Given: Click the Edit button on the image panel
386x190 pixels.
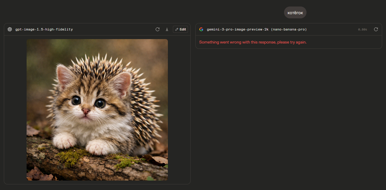Looking at the screenshot, I should tap(180, 29).
